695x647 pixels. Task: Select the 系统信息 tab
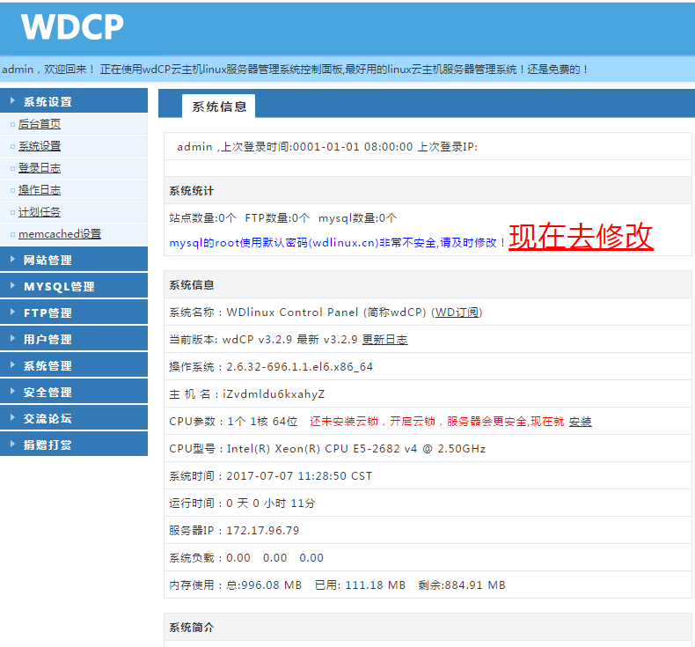219,107
